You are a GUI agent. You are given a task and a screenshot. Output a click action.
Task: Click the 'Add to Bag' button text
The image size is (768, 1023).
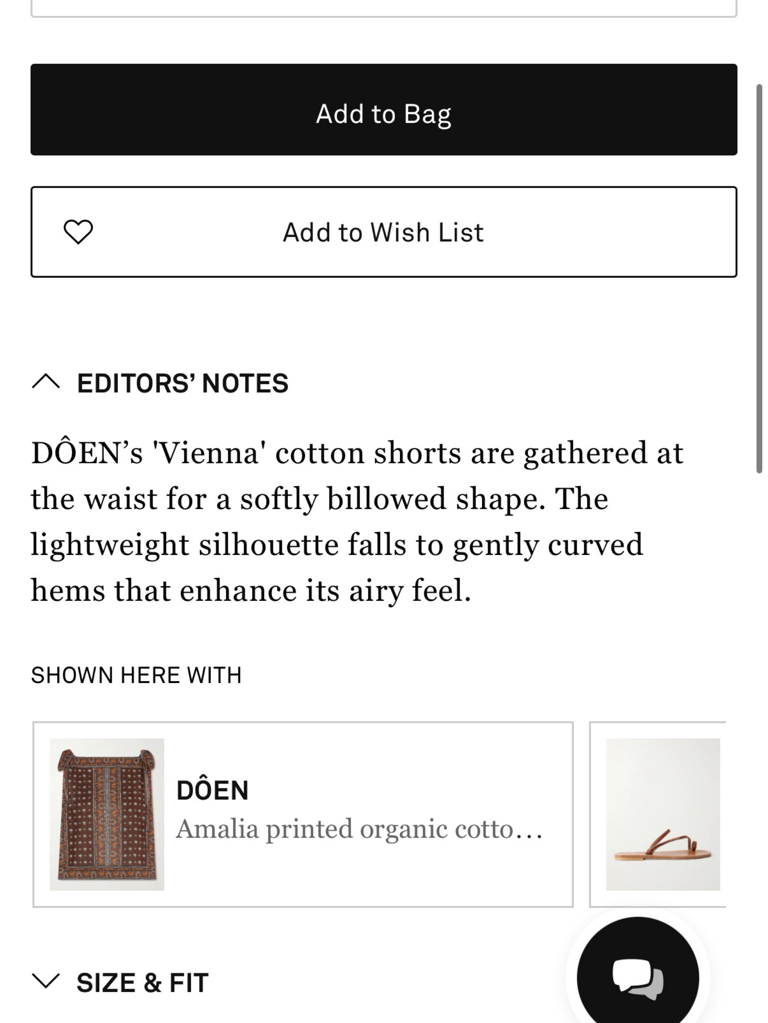383,114
